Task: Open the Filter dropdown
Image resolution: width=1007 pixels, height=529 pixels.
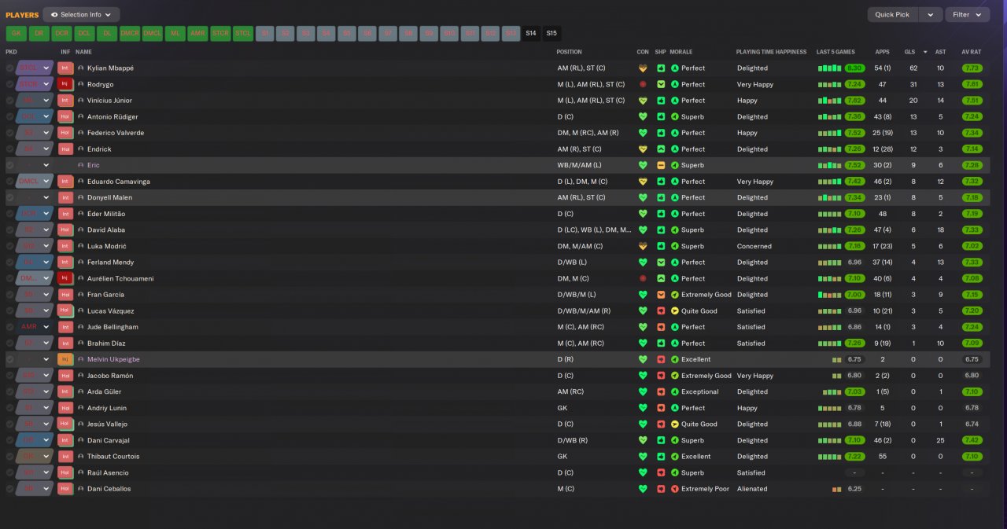Action: pyautogui.click(x=968, y=14)
